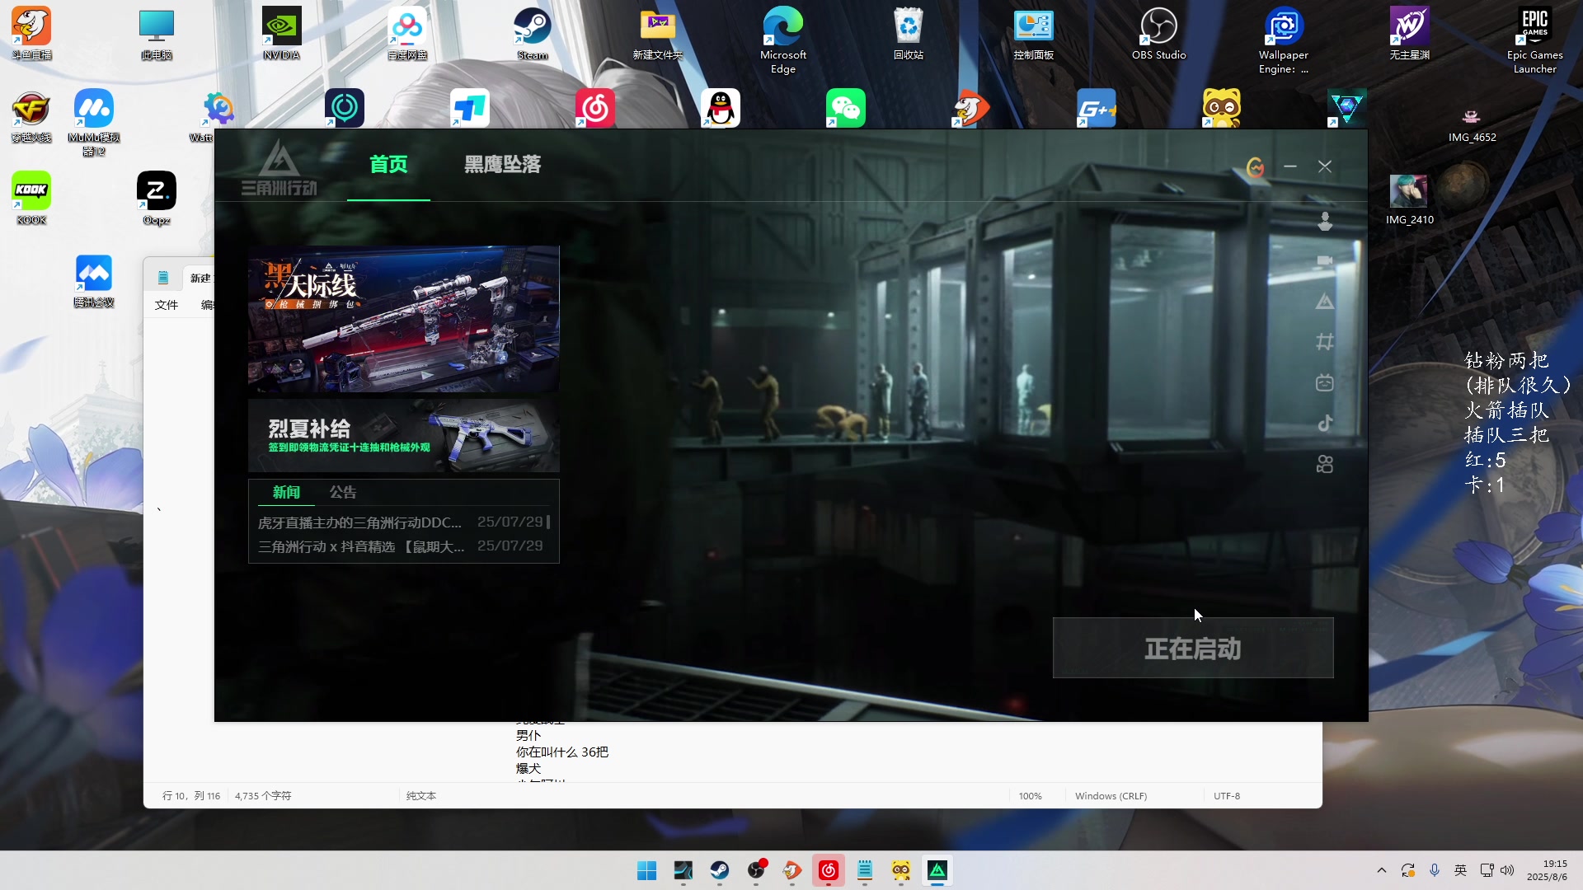This screenshot has width=1583, height=890.
Task: Select the WeChat desktop icon
Action: click(846, 108)
